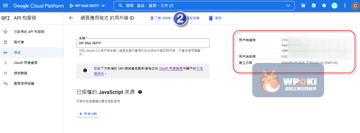This screenshot has height=133, width=360.
Task: Open the hamburger navigation menu
Action: click(x=5, y=6)
